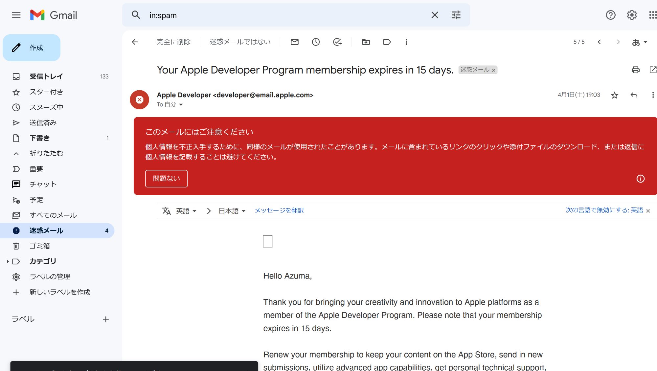
Task: Add a label with the ラベル plus icon
Action: pos(106,319)
